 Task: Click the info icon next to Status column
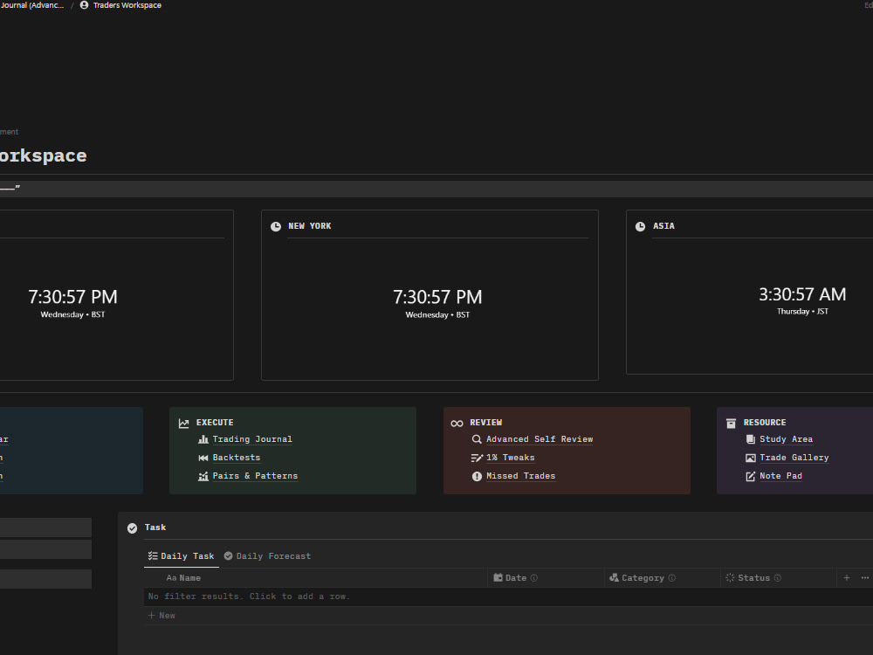coord(778,578)
